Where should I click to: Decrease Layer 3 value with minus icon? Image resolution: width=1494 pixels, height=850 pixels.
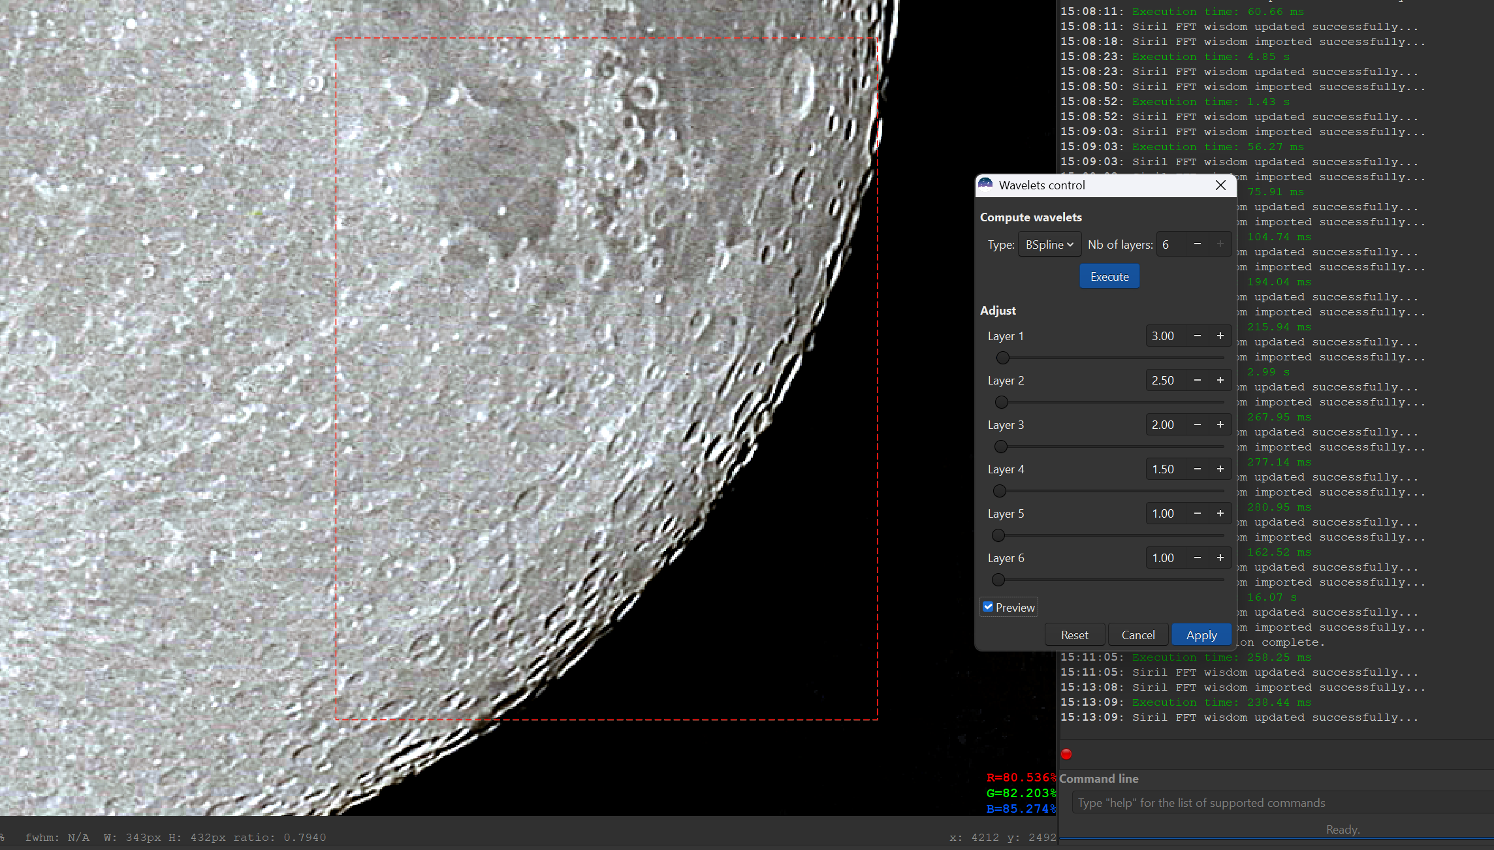[1197, 424]
